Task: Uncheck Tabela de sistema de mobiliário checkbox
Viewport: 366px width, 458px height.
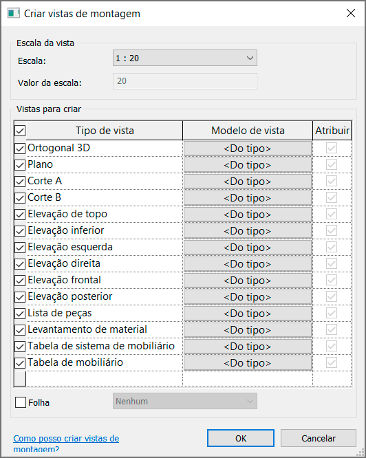Action: coord(20,347)
